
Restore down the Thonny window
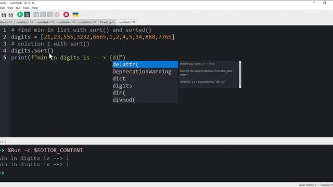pos(325,3)
